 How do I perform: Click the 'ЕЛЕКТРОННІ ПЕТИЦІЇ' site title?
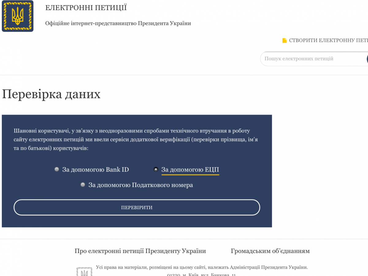[86, 8]
